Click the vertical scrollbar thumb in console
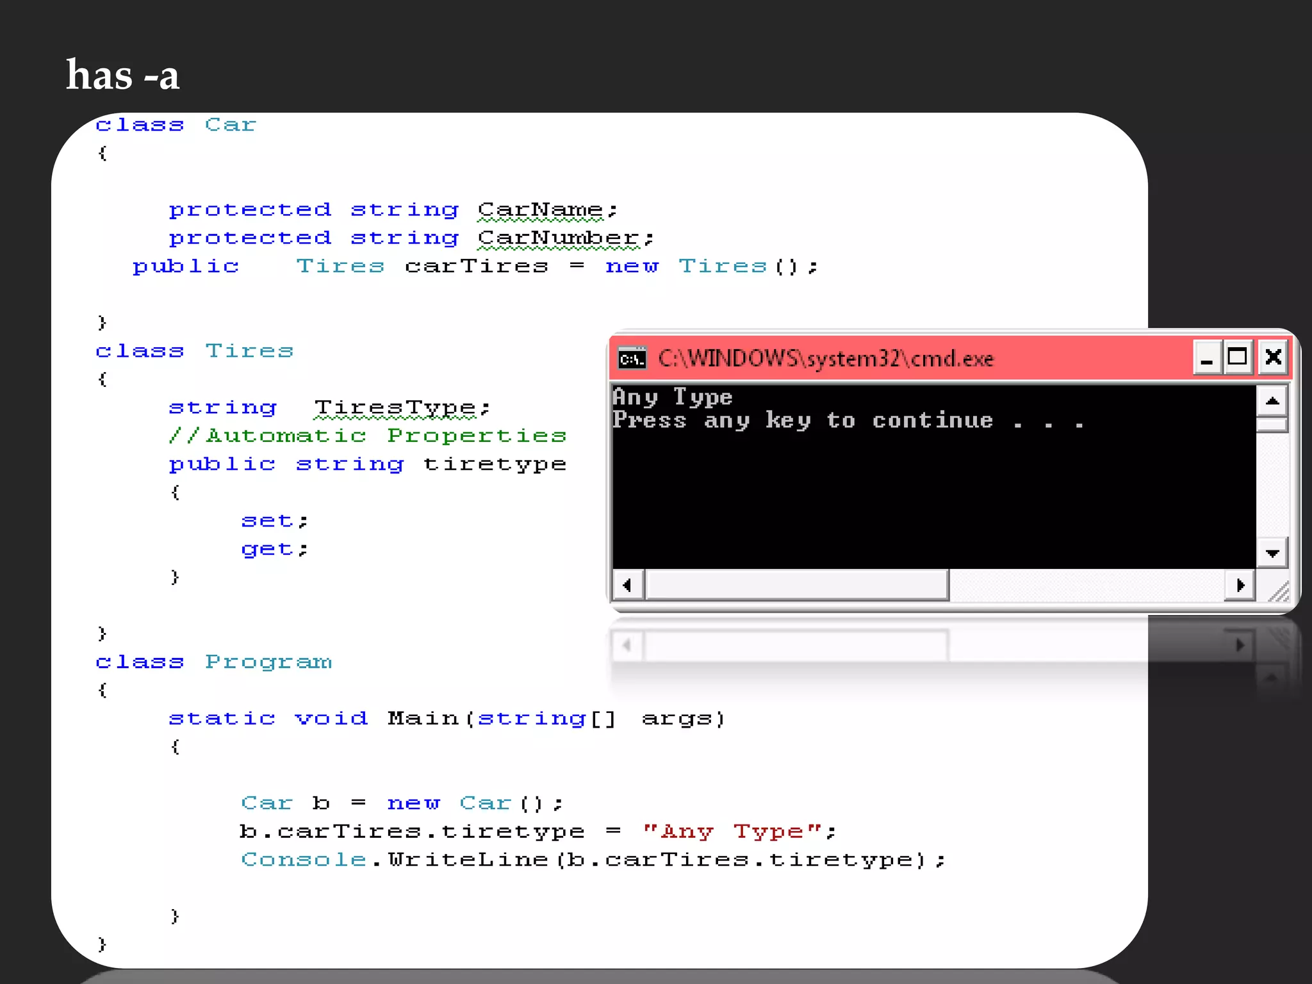The width and height of the screenshot is (1312, 984). point(1272,425)
